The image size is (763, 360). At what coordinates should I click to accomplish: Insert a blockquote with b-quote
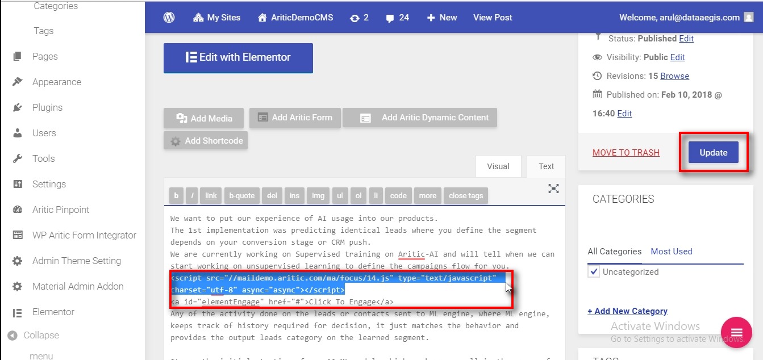coord(242,195)
